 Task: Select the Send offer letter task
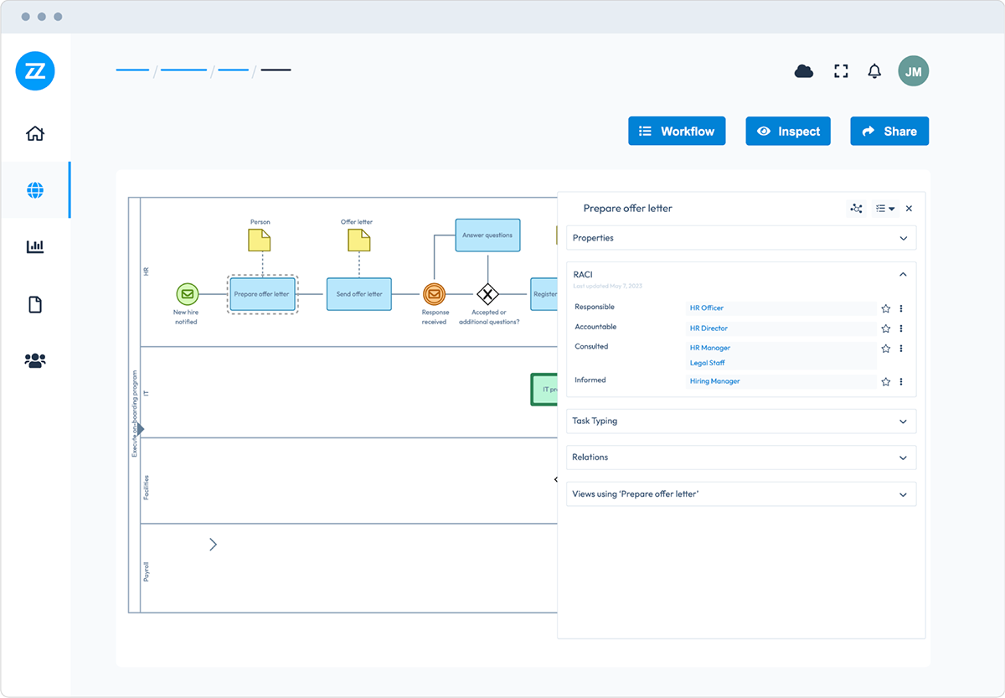click(358, 294)
